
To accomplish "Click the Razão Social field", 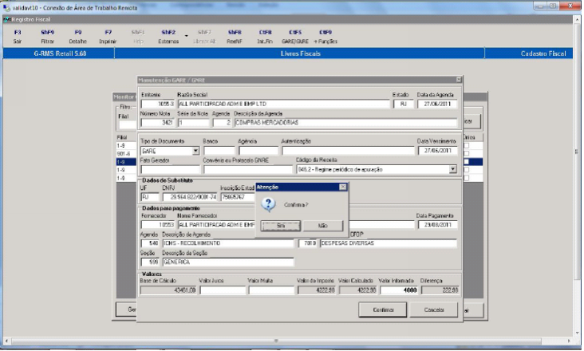I will point(283,104).
